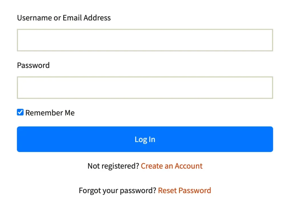Uncheck the Remember Me checkbox
The image size is (290, 211).
20,112
